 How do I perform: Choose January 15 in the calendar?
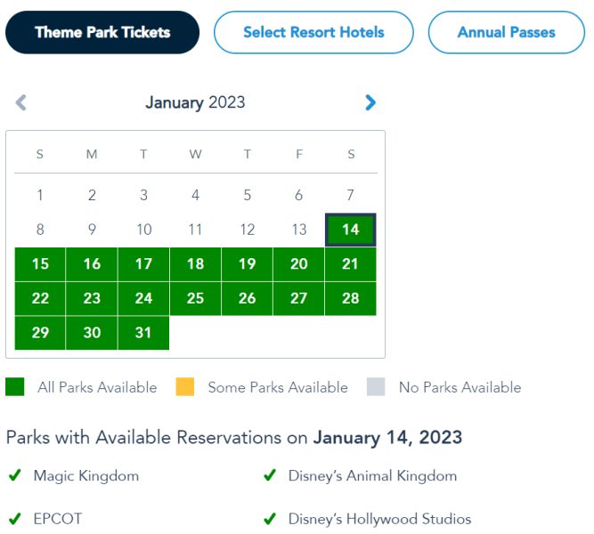(40, 263)
